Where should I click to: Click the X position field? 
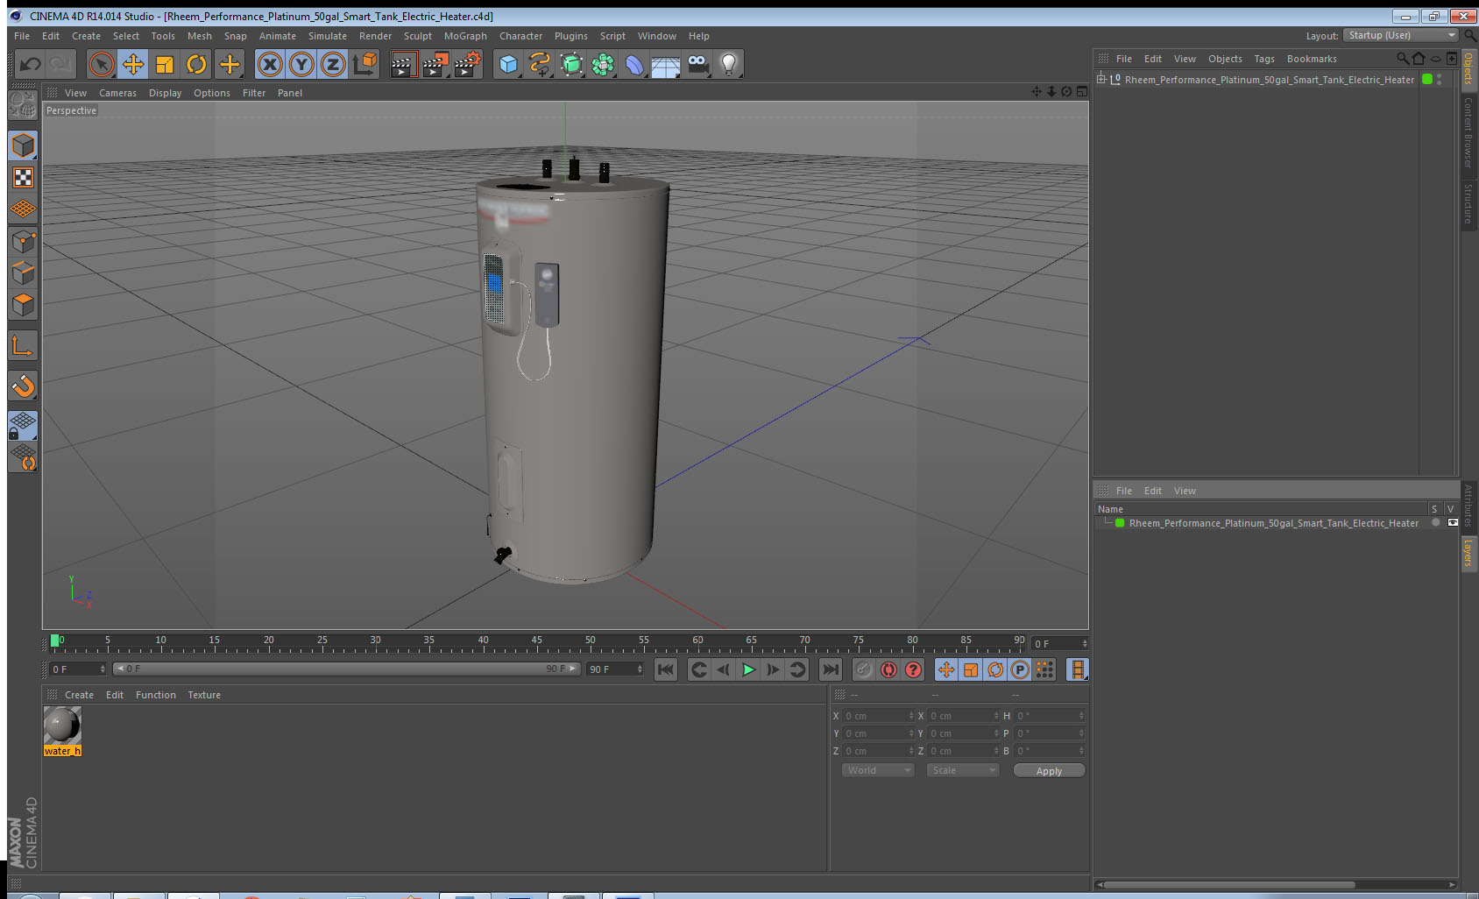[x=878, y=716]
